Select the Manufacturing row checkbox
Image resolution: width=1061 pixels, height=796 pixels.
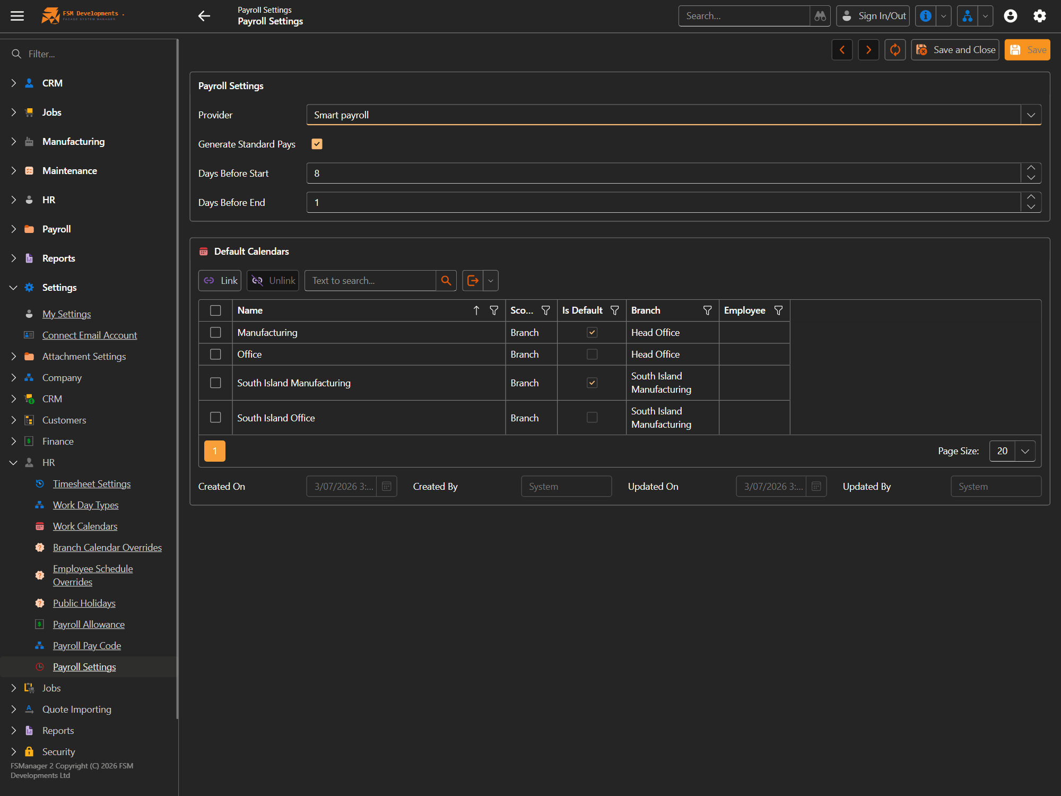[215, 332]
